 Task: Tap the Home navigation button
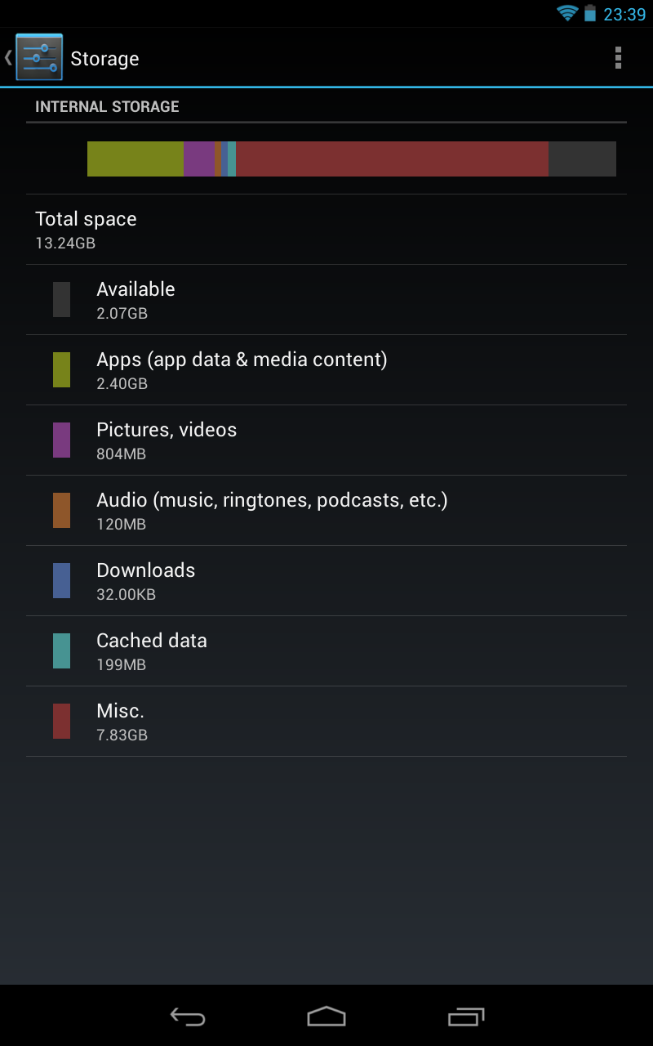coord(326,1016)
